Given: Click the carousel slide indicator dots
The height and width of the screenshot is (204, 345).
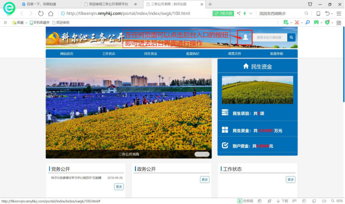Looking at the screenshot, I should [202, 154].
